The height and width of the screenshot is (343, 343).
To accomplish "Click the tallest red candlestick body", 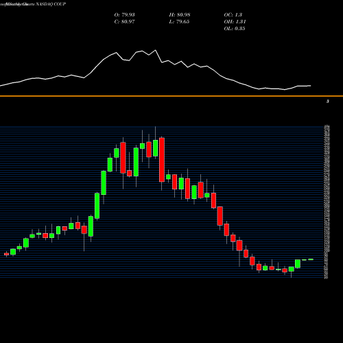I will click(162, 160).
